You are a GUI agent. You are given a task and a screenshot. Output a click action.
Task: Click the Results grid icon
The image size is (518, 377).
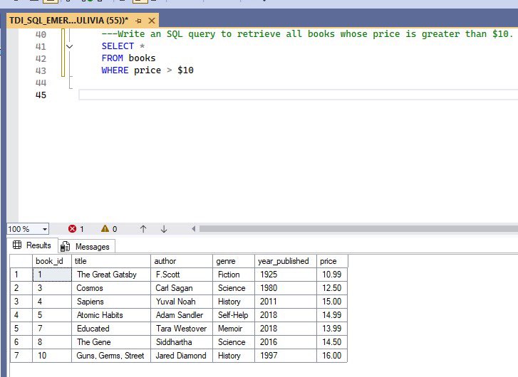point(18,245)
